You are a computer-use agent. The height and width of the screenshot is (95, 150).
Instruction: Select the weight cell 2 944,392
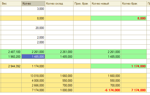click(11, 66)
